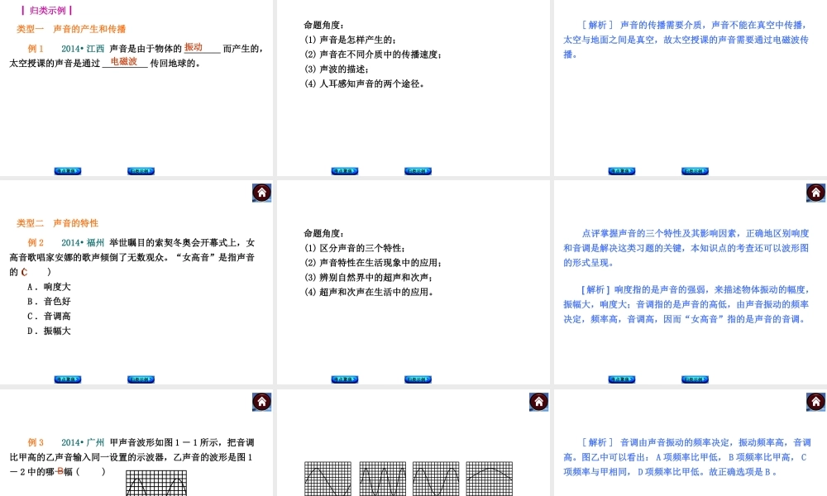
Task: Select option B. 音色好
Action: 49,302
